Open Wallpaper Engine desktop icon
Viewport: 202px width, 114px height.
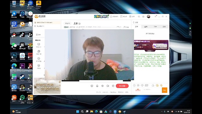pos(30,5)
